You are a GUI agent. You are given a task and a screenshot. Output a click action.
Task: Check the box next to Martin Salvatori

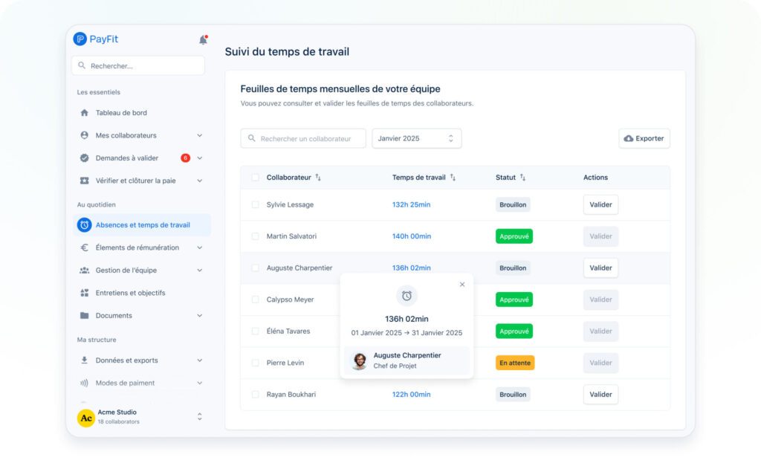pos(255,236)
